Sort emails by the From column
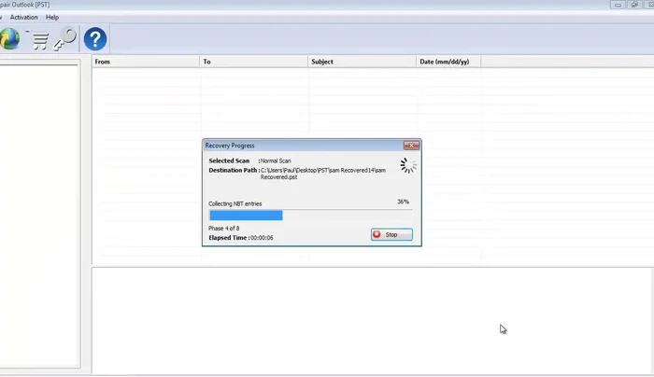This screenshot has width=654, height=377. 146,62
